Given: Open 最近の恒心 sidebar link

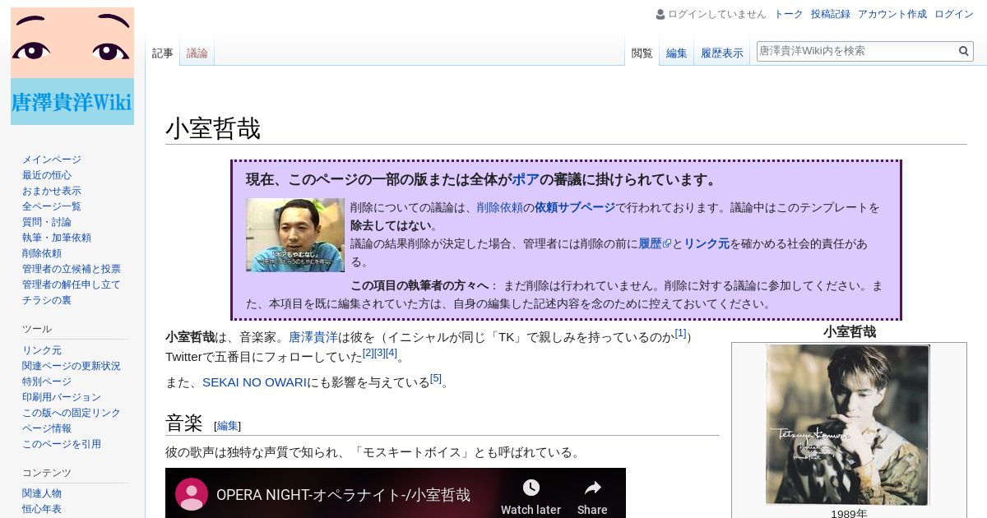Looking at the screenshot, I should (x=47, y=175).
